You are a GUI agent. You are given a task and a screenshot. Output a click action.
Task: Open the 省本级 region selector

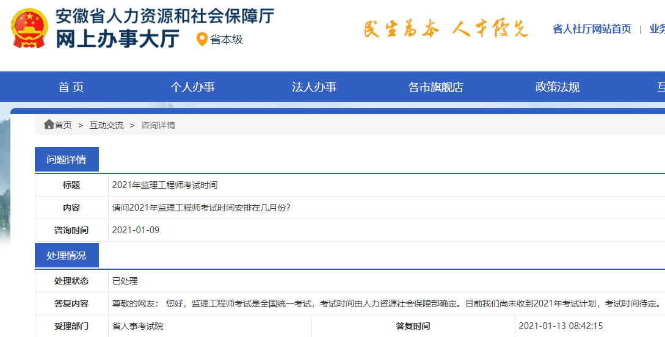(x=227, y=40)
